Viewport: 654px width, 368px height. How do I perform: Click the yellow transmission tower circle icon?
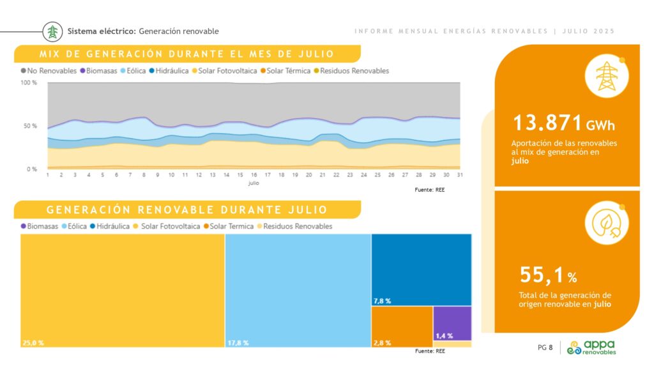click(x=607, y=77)
